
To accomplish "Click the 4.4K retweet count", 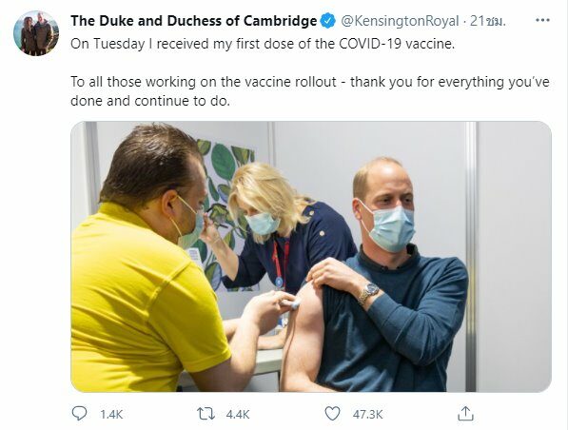I will coord(238,414).
